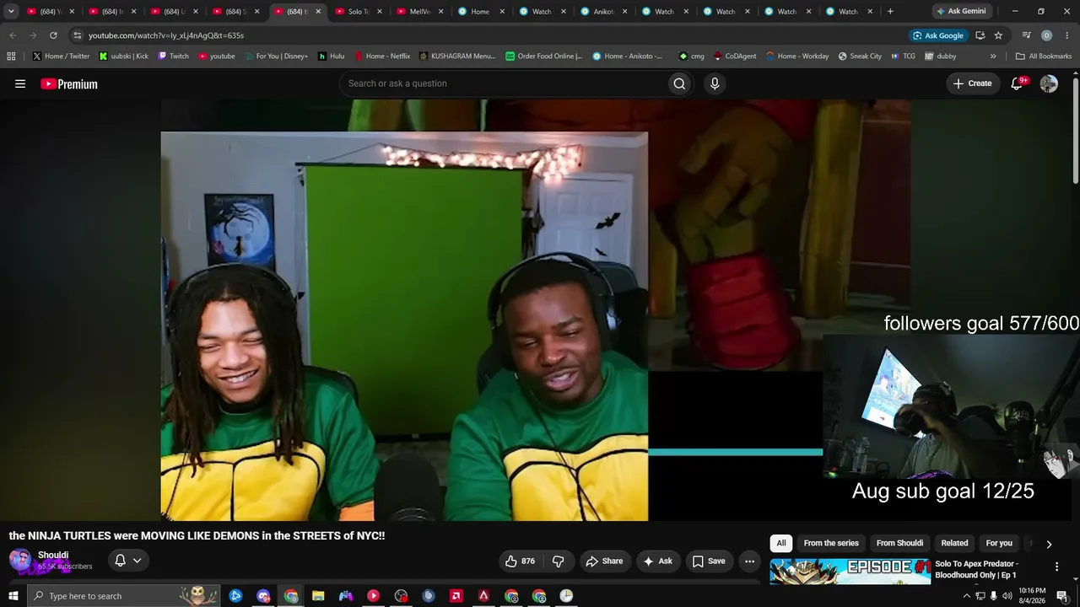The height and width of the screenshot is (607, 1080).
Task: Reload the page in Chrome
Action: 53,35
